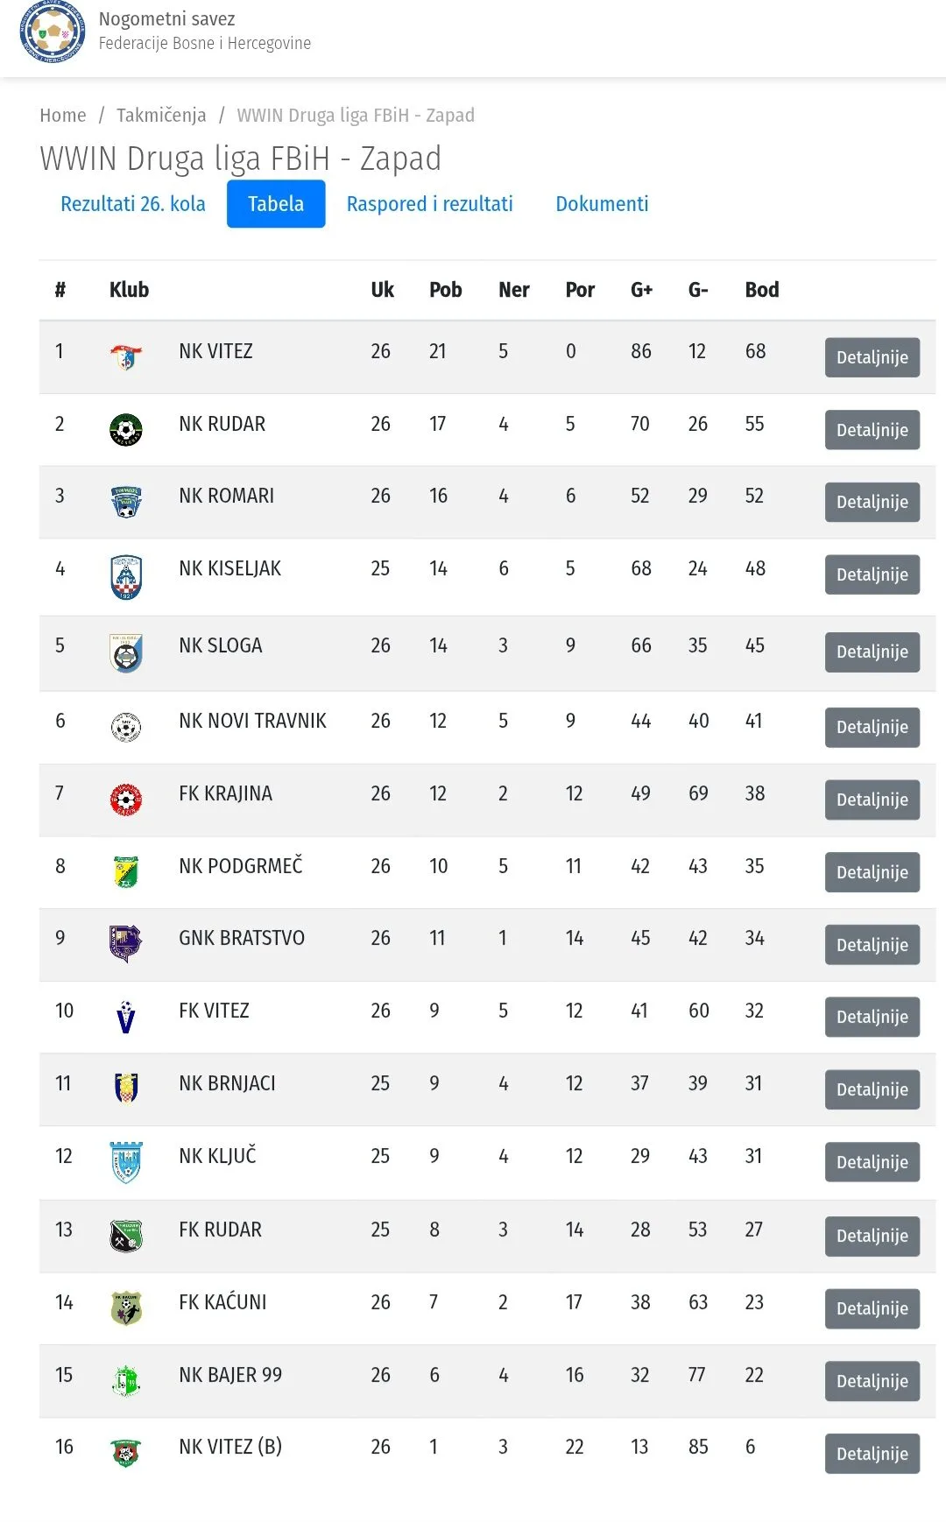Click Detaljnije for NK Vitez
This screenshot has height=1522, width=946.
pyautogui.click(x=872, y=357)
